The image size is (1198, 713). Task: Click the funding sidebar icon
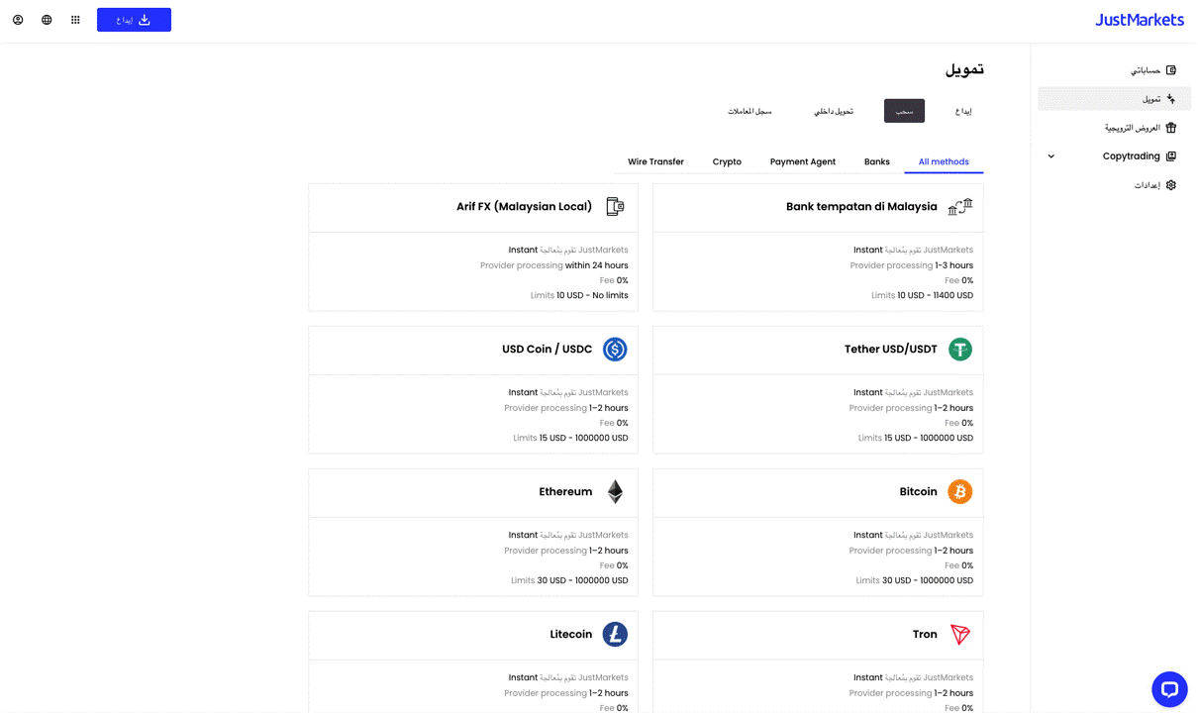(x=1171, y=99)
